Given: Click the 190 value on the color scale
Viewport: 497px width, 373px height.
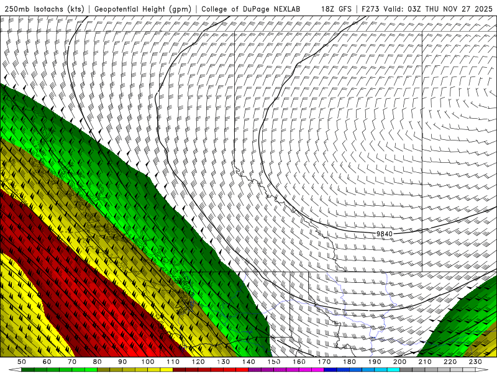Looking at the screenshot, I should point(375,362).
